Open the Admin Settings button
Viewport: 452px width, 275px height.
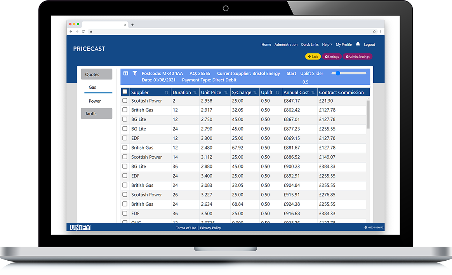[x=358, y=57]
